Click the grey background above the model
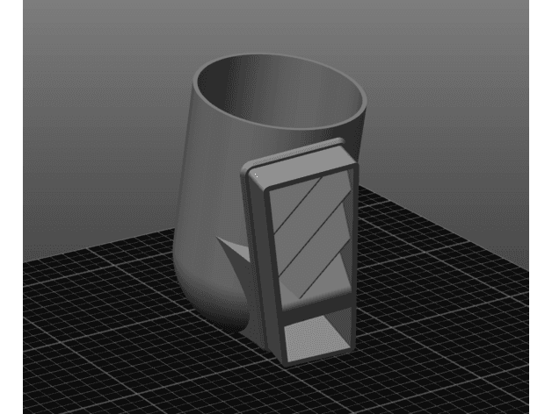 point(274,25)
